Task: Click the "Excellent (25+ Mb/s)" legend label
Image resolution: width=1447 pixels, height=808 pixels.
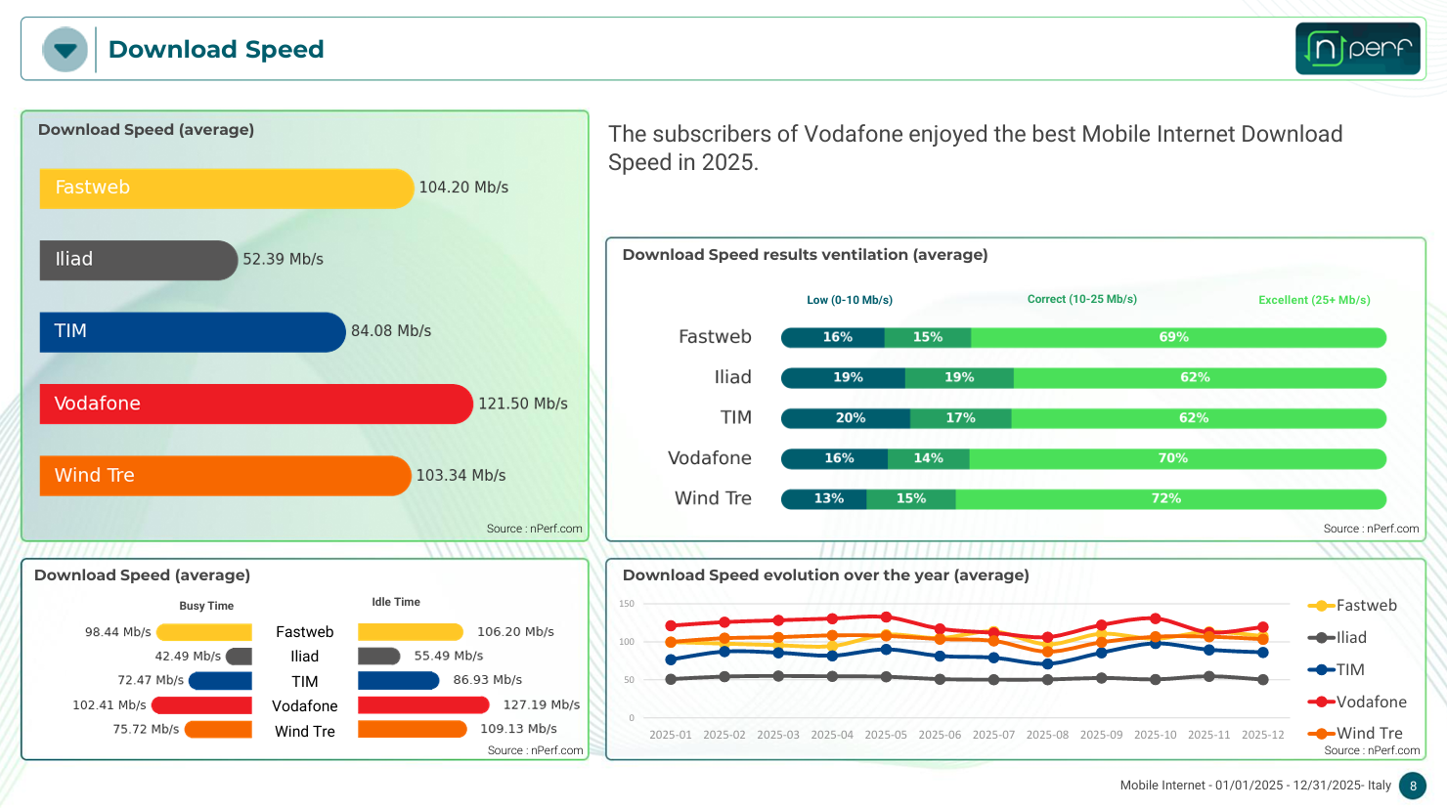Action: [x=1314, y=300]
